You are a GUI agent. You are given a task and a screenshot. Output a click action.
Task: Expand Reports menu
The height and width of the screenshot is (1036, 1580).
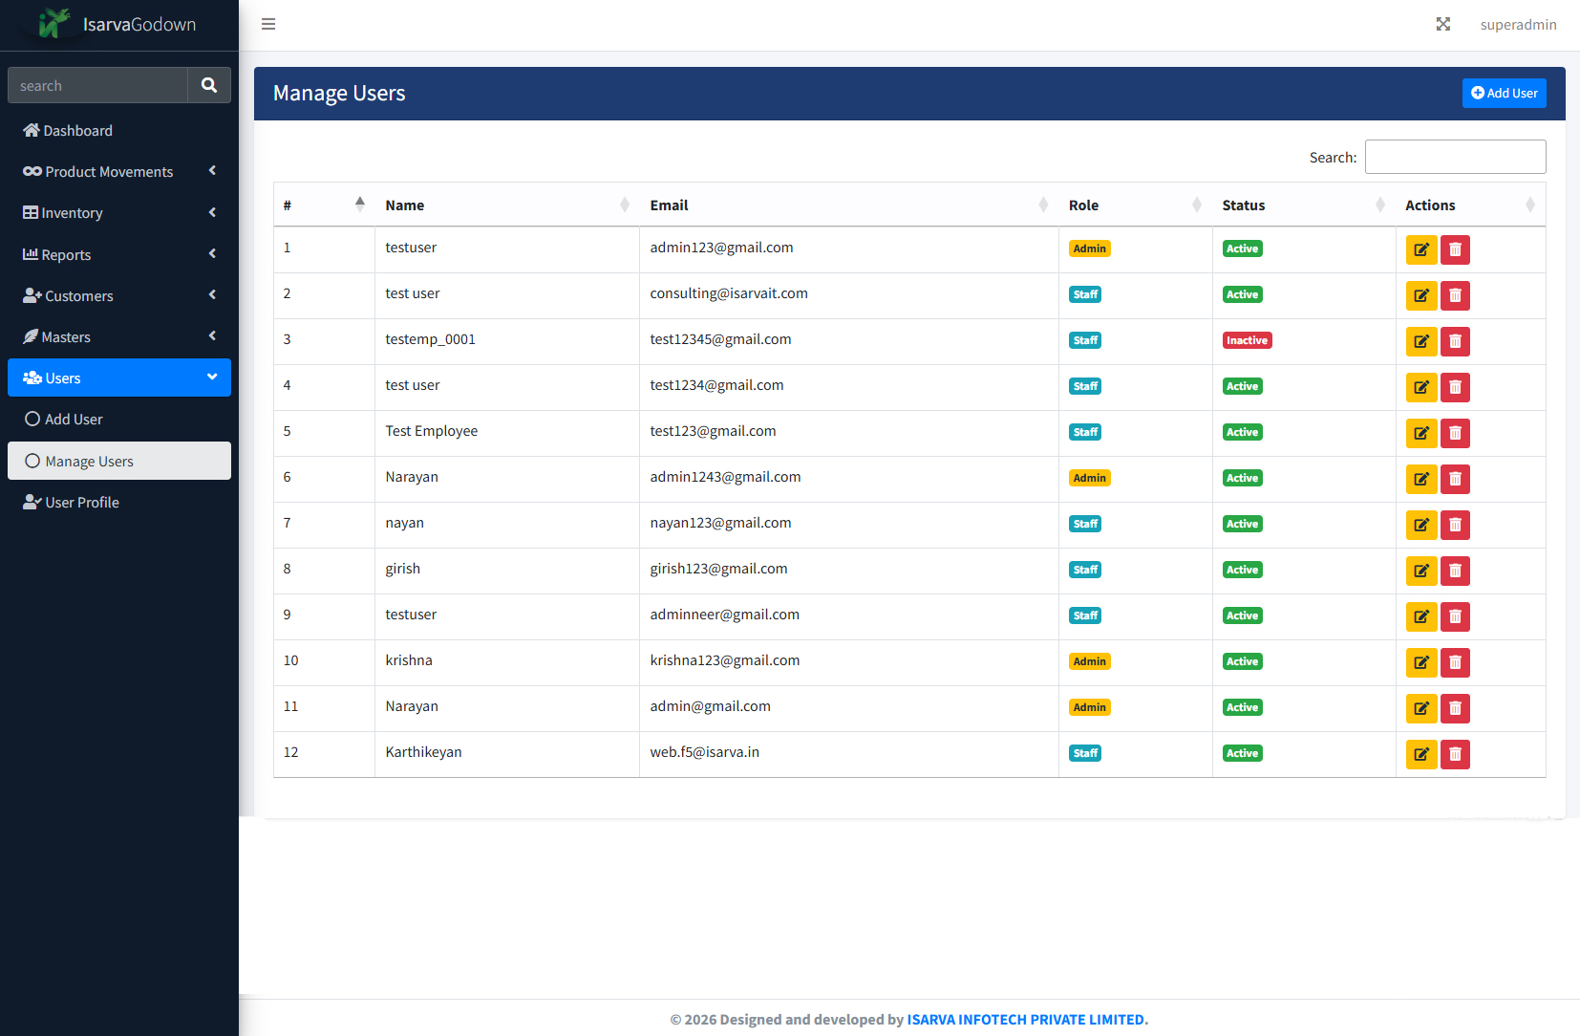pos(119,254)
